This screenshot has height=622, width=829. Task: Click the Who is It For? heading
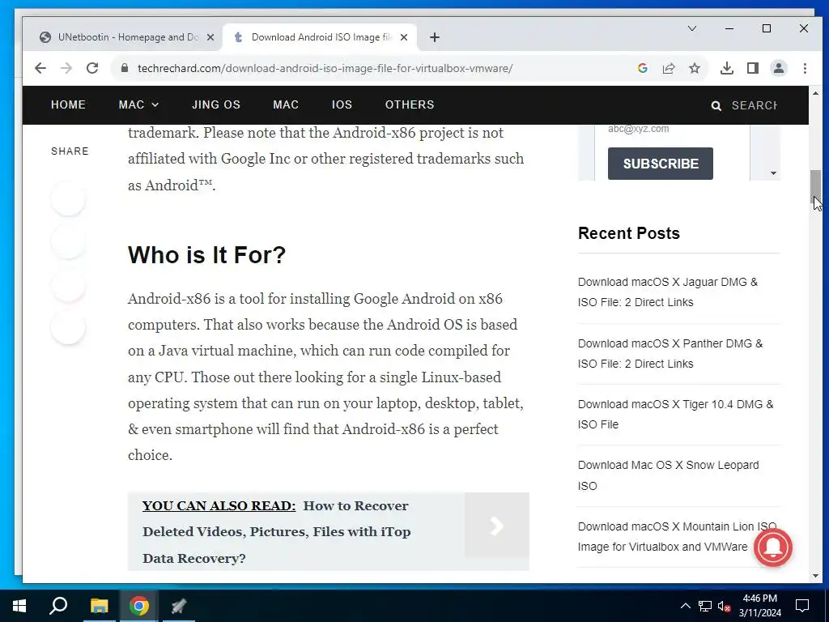pos(206,255)
